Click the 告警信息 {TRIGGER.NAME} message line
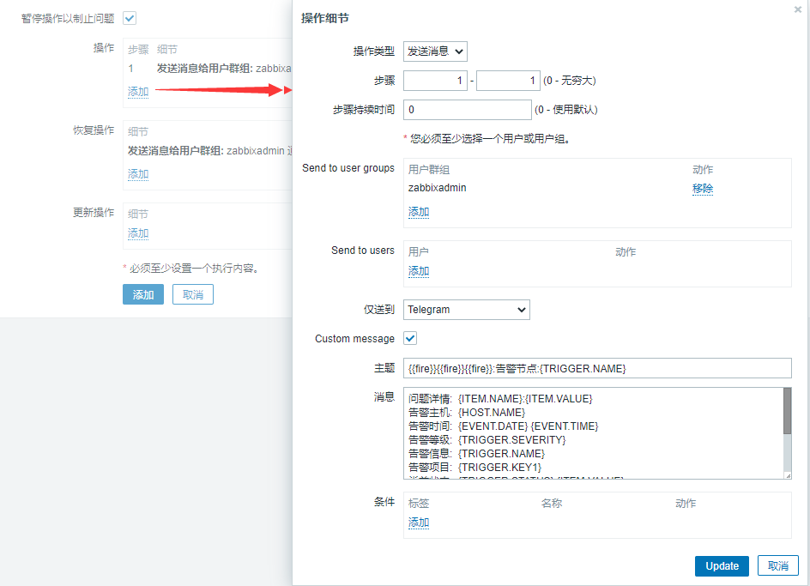The width and height of the screenshot is (810, 586). (x=476, y=454)
